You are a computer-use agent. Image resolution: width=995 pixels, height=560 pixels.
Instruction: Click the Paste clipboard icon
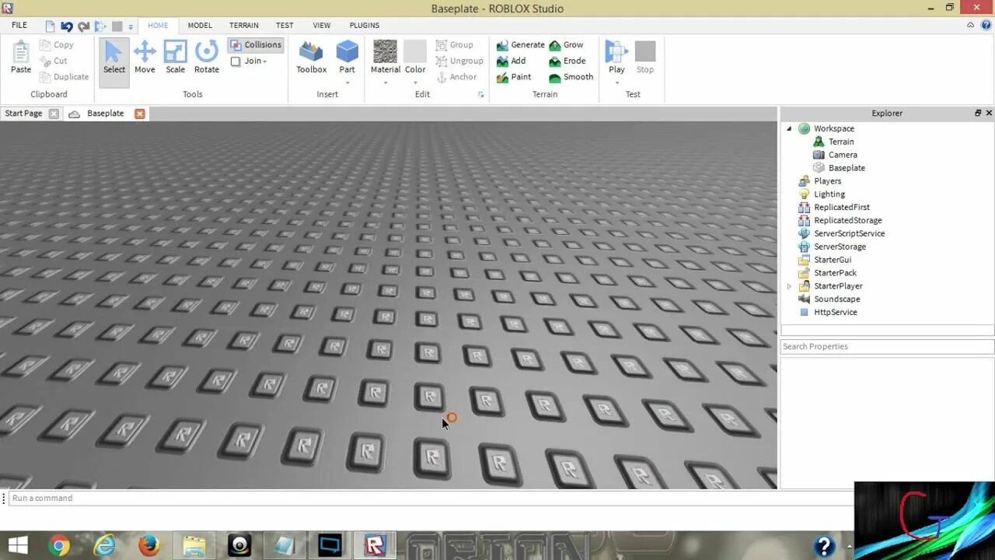pyautogui.click(x=21, y=58)
